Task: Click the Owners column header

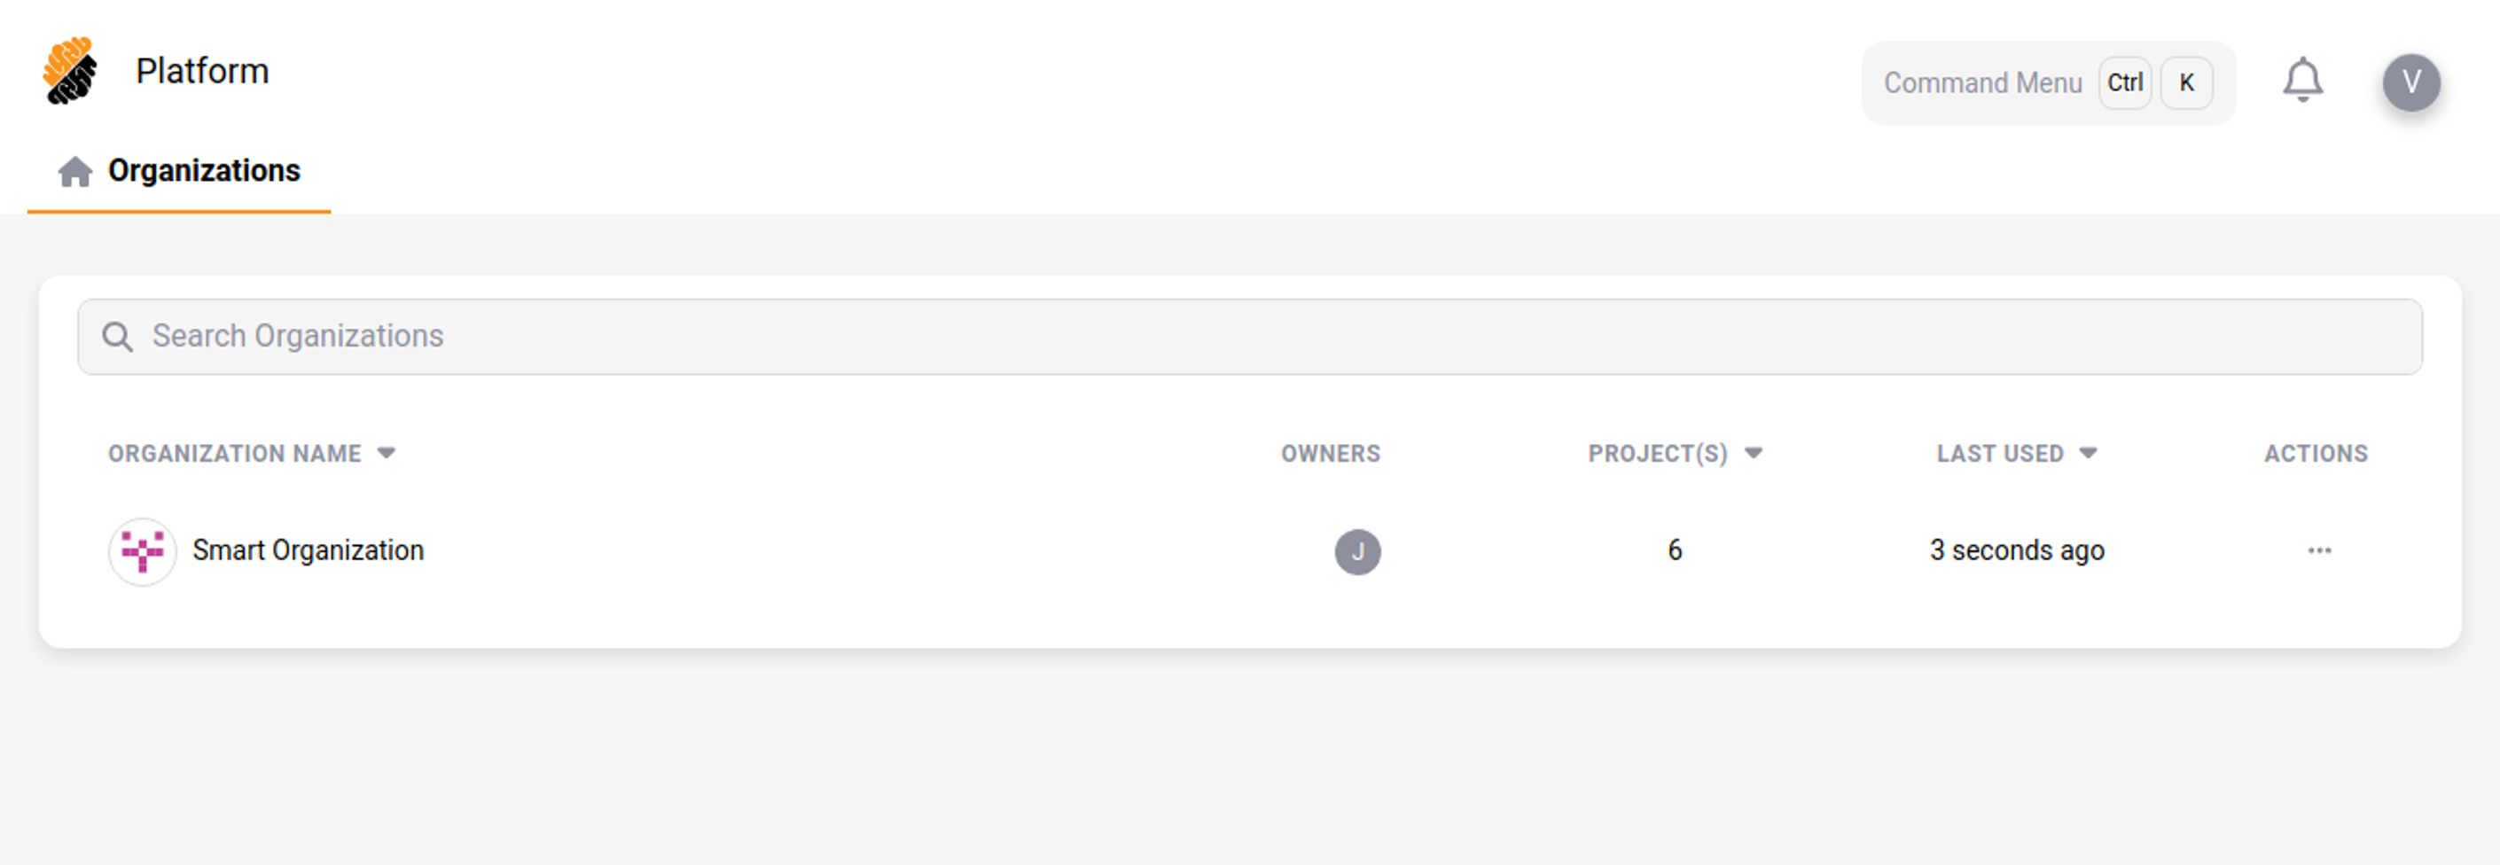Action: (1330, 454)
